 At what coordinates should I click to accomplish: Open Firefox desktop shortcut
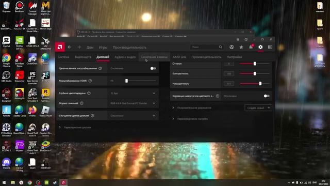32,112
